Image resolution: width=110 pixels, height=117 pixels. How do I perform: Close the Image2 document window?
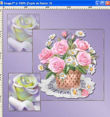point(108,3)
